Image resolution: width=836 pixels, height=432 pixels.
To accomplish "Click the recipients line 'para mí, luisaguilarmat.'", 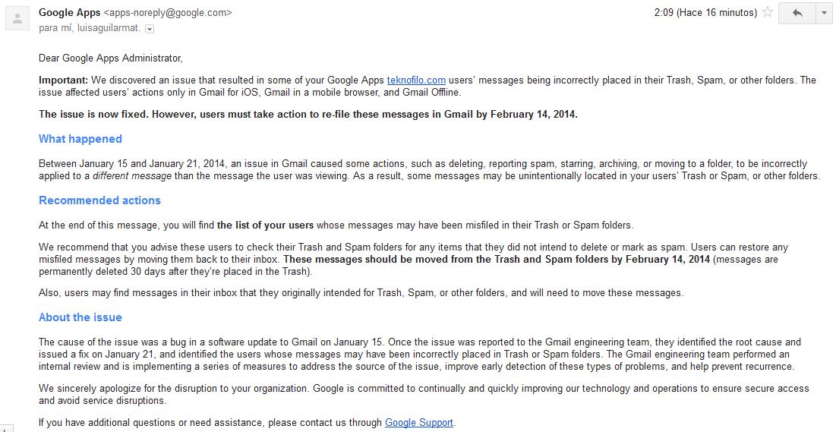I will 90,28.
